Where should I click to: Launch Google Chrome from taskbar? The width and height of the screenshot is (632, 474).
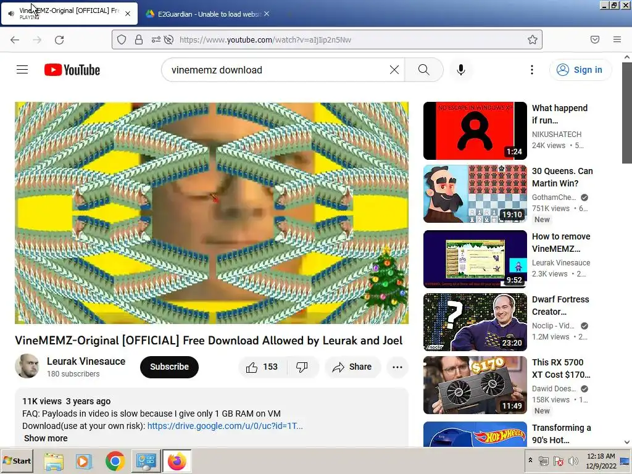coord(115,461)
